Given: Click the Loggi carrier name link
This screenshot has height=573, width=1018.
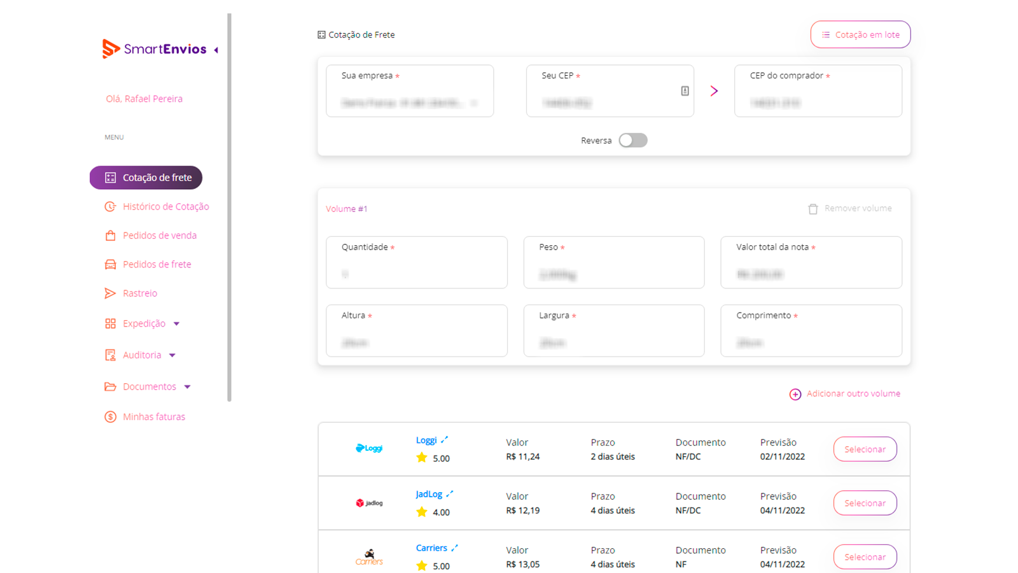Looking at the screenshot, I should 426,440.
